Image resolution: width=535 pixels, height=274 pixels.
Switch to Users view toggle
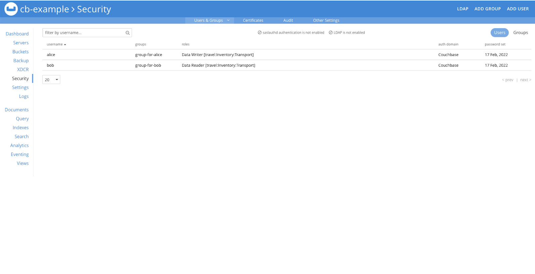(x=499, y=33)
